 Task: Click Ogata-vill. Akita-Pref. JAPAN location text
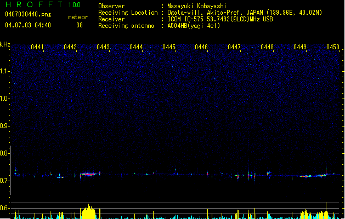click(x=245, y=13)
